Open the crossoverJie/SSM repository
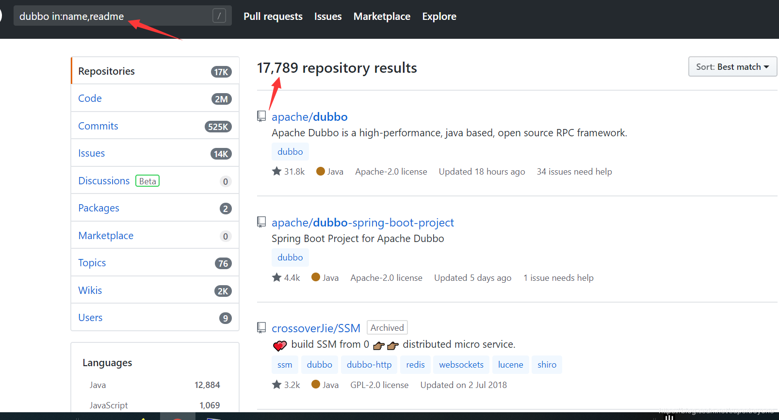Image resolution: width=779 pixels, height=420 pixels. (x=316, y=328)
